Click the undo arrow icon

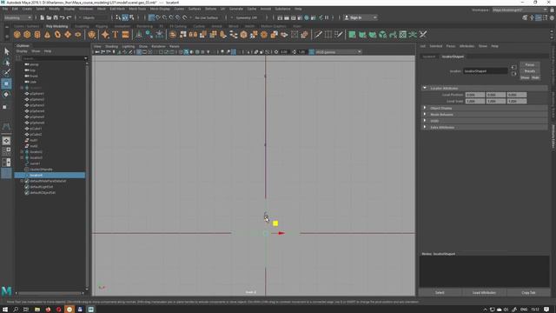point(63,17)
